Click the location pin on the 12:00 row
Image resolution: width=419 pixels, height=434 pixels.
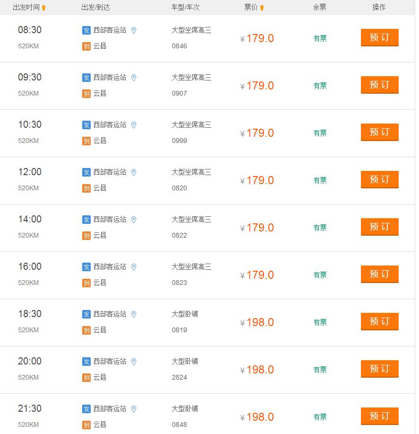pyautogui.click(x=134, y=172)
